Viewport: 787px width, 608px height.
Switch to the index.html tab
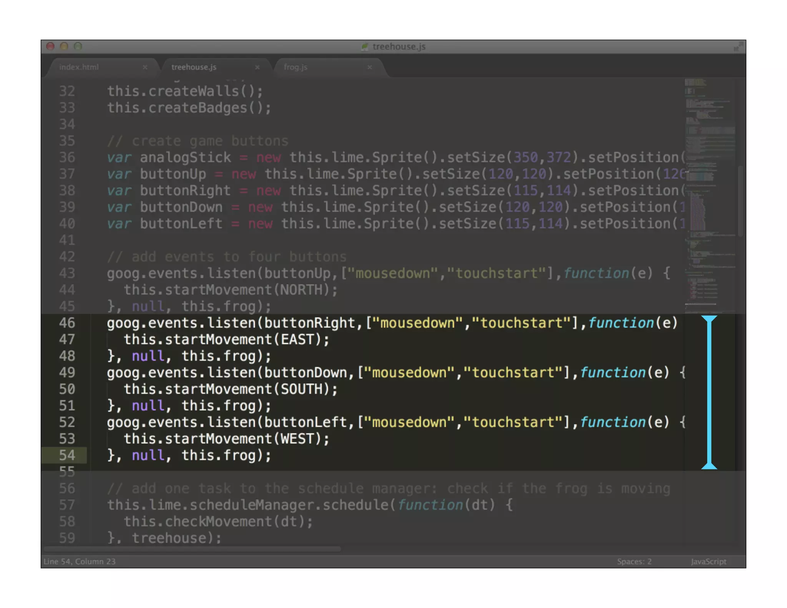79,67
